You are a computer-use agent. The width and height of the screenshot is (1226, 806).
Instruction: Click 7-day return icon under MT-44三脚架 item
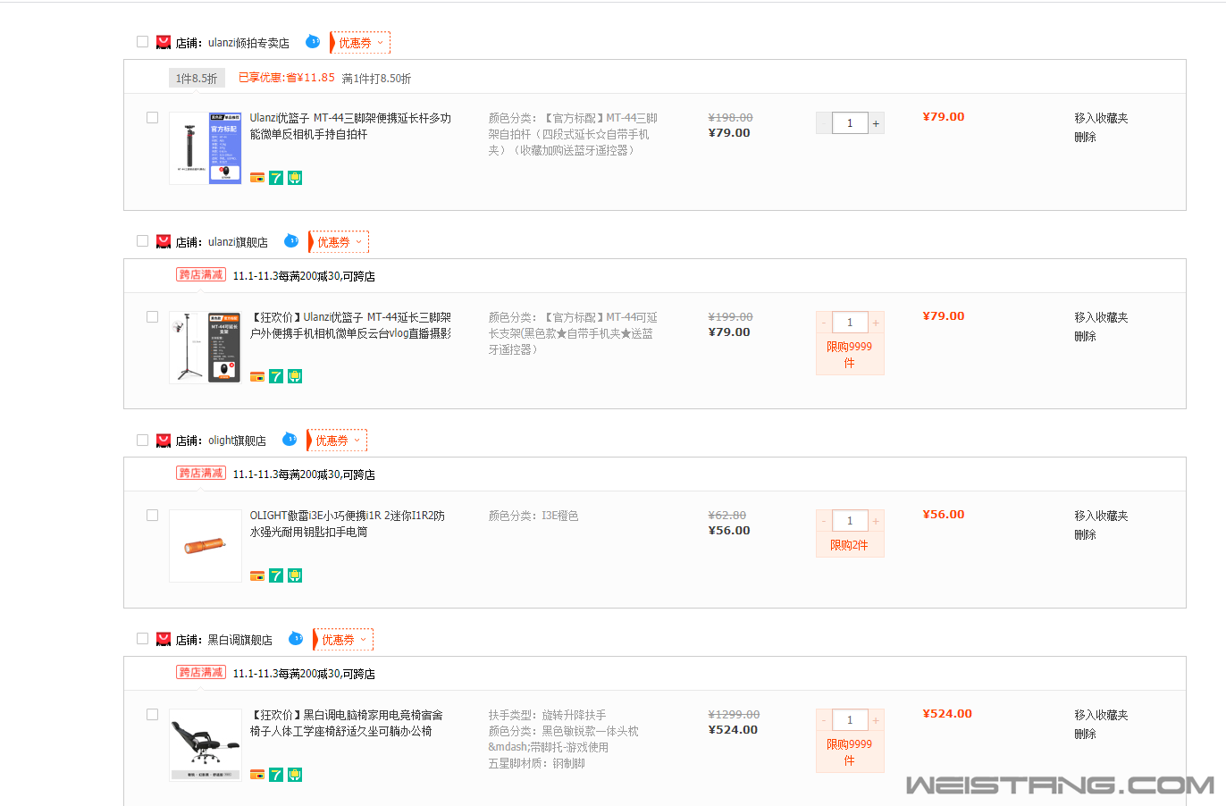[x=276, y=177]
